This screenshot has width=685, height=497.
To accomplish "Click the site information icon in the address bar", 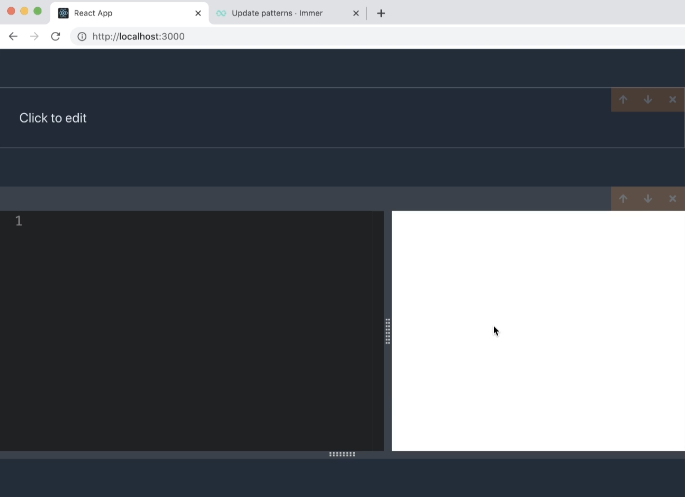I will coord(82,37).
